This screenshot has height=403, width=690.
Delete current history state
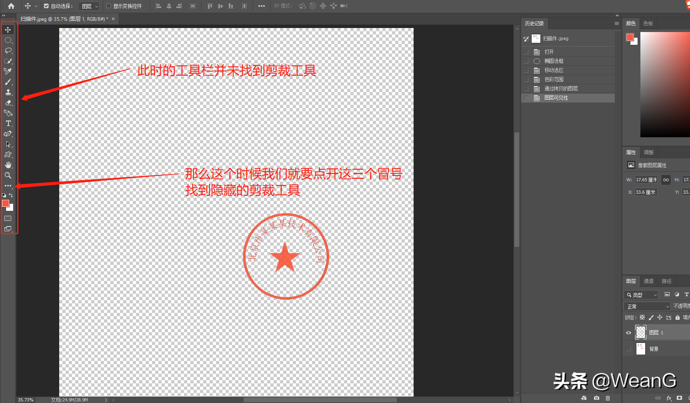[x=608, y=398]
